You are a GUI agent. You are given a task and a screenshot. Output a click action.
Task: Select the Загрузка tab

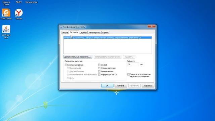74,32
